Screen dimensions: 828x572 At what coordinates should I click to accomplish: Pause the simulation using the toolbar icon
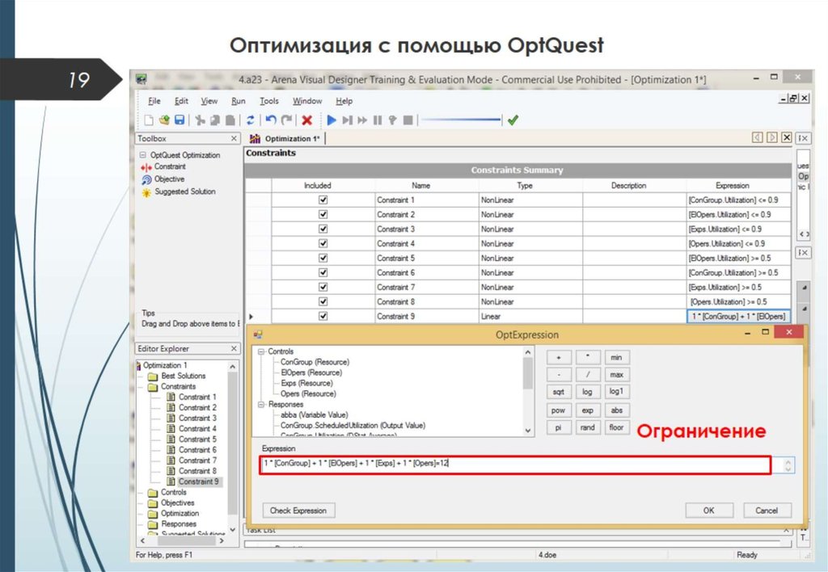click(x=377, y=120)
